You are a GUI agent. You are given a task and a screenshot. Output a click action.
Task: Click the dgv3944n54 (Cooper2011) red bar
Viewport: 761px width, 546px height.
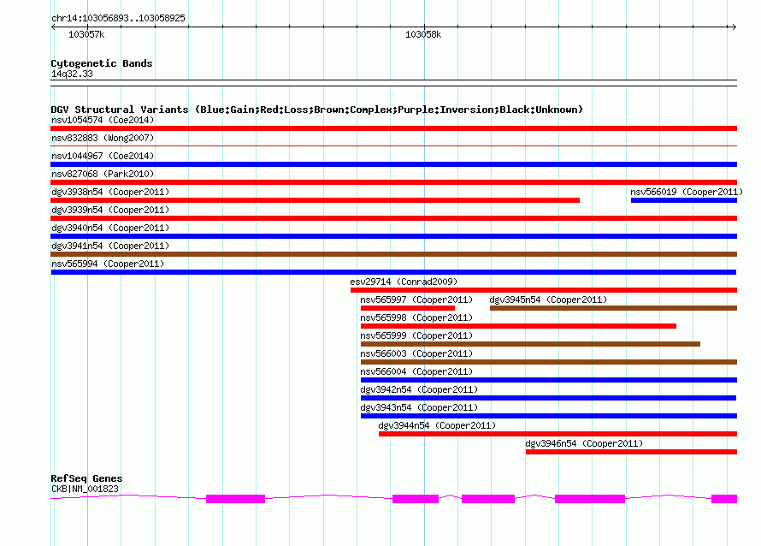[557, 434]
